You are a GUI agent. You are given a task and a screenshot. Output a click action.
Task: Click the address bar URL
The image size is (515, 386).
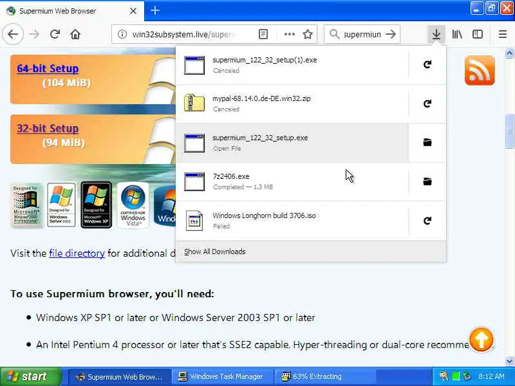pos(183,34)
